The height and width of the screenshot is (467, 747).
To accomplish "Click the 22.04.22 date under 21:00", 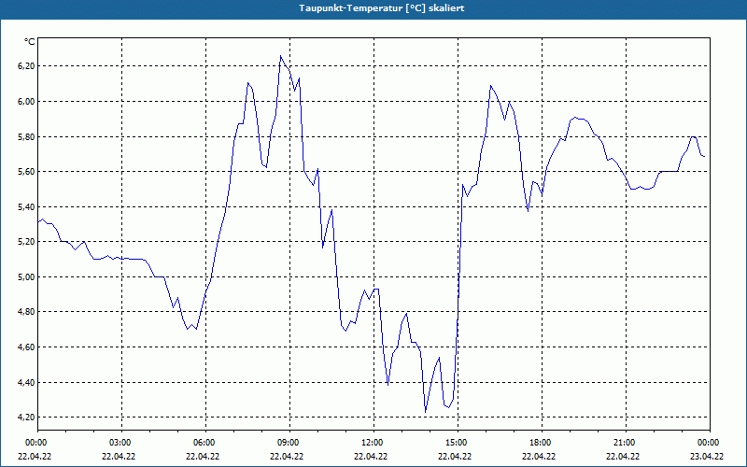I will (x=623, y=456).
